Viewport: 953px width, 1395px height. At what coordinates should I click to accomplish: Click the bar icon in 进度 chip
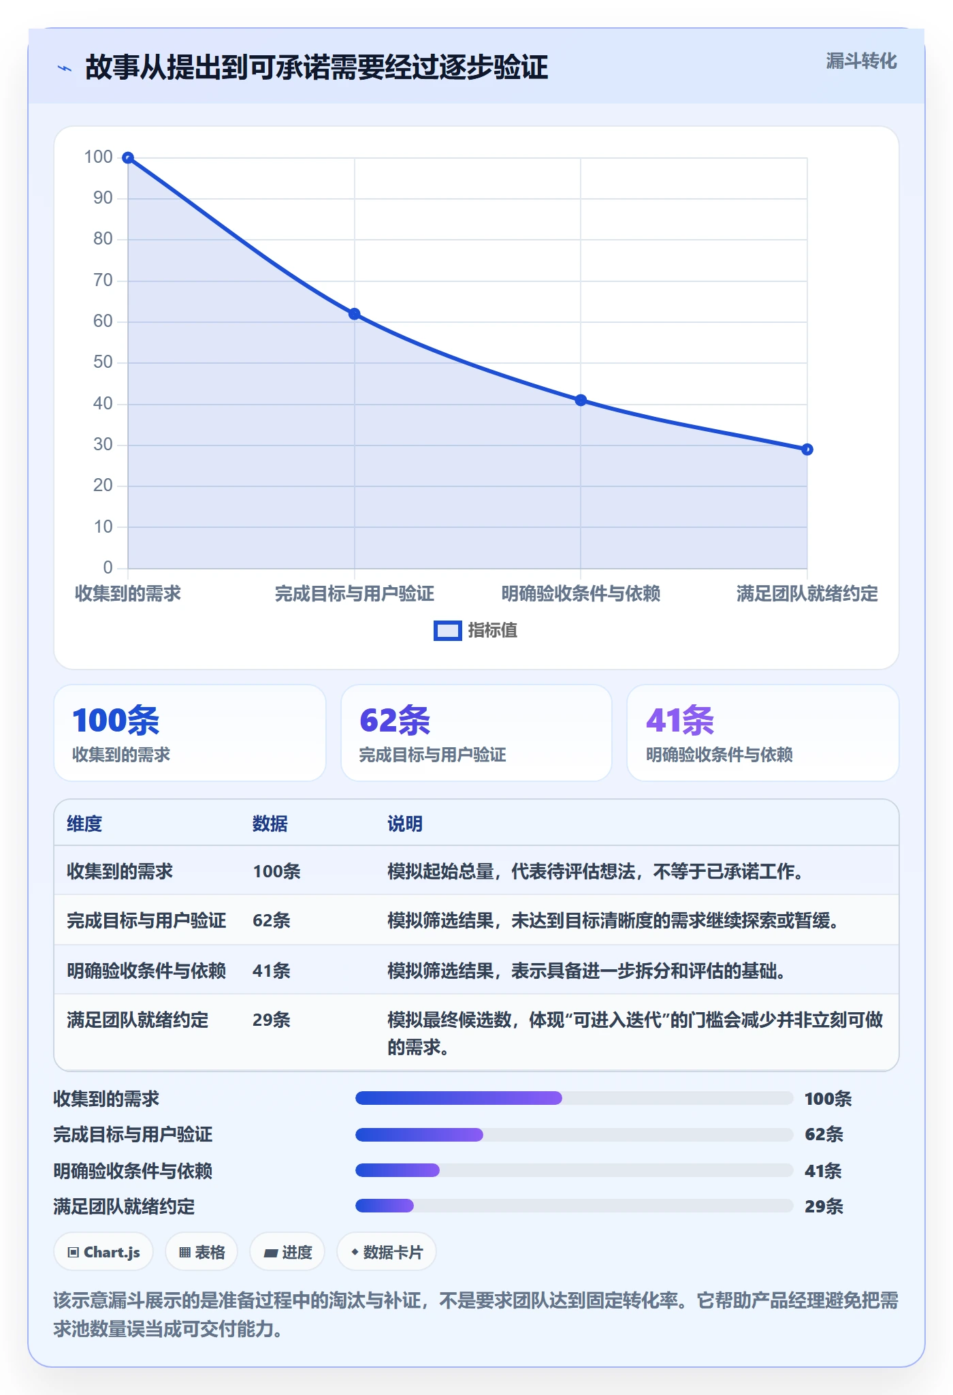tap(270, 1253)
